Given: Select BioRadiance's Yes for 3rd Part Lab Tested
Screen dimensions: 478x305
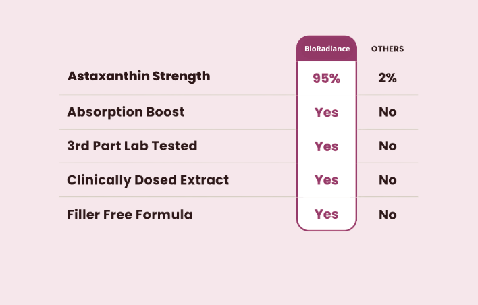Looking at the screenshot, I should click(326, 146).
